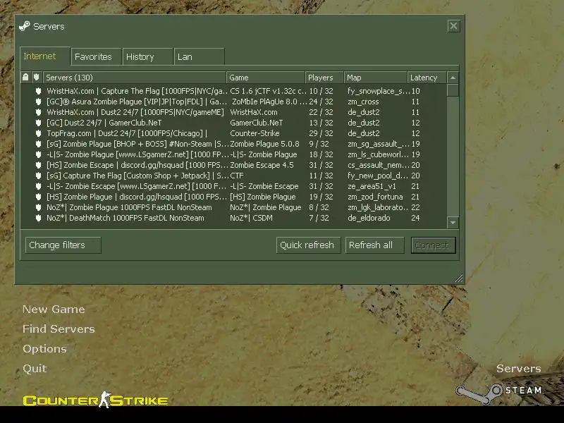
Task: Sort list by Players column header
Action: [324, 78]
